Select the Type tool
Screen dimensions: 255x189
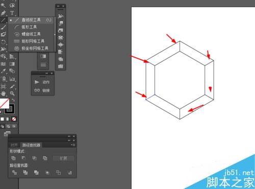12,13
